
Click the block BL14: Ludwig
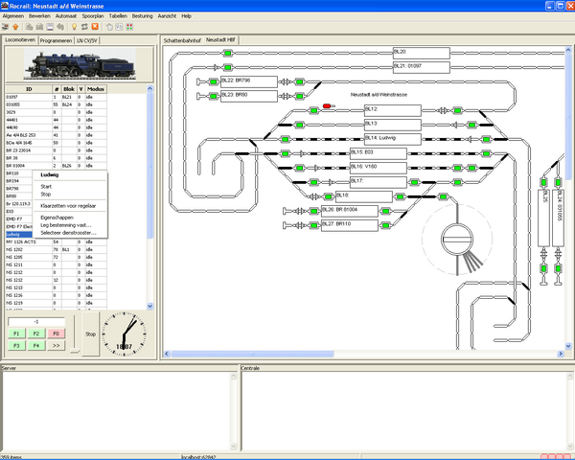[x=392, y=138]
